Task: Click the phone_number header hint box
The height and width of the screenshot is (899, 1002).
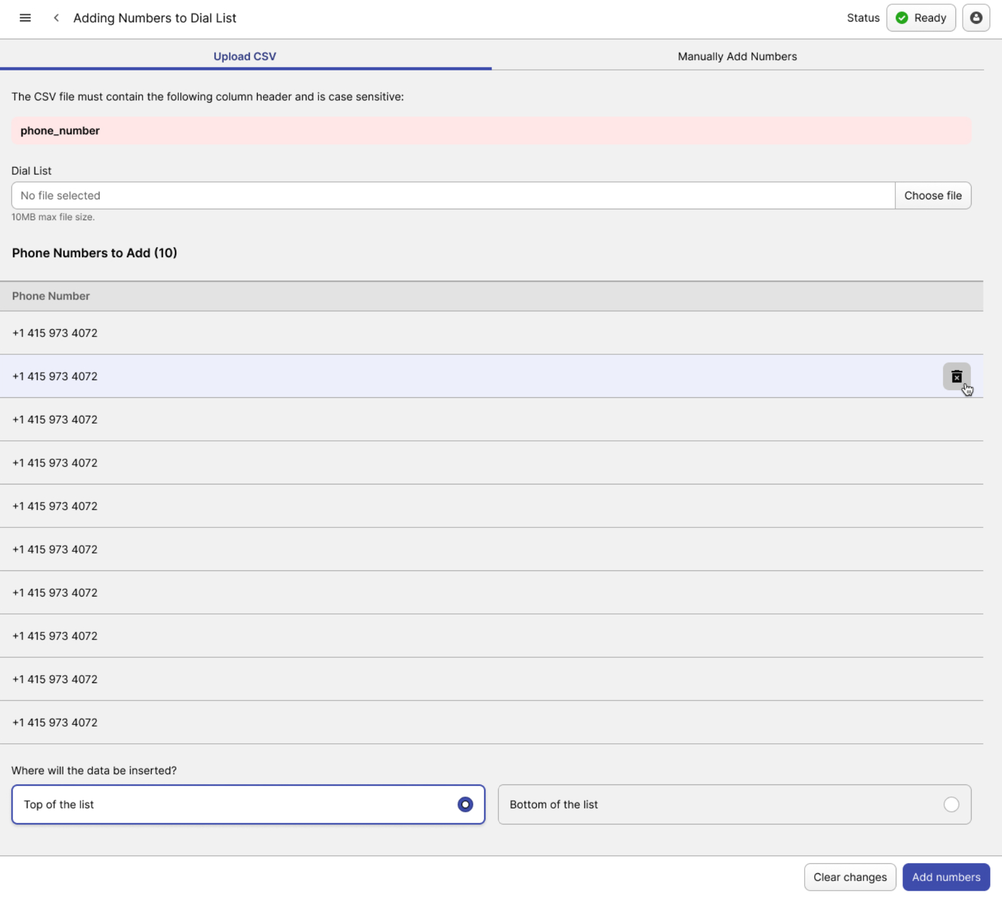Action: click(490, 131)
